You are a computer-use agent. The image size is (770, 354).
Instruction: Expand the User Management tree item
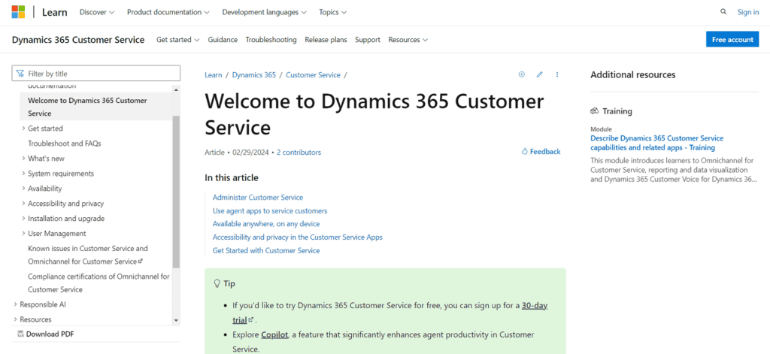23,233
